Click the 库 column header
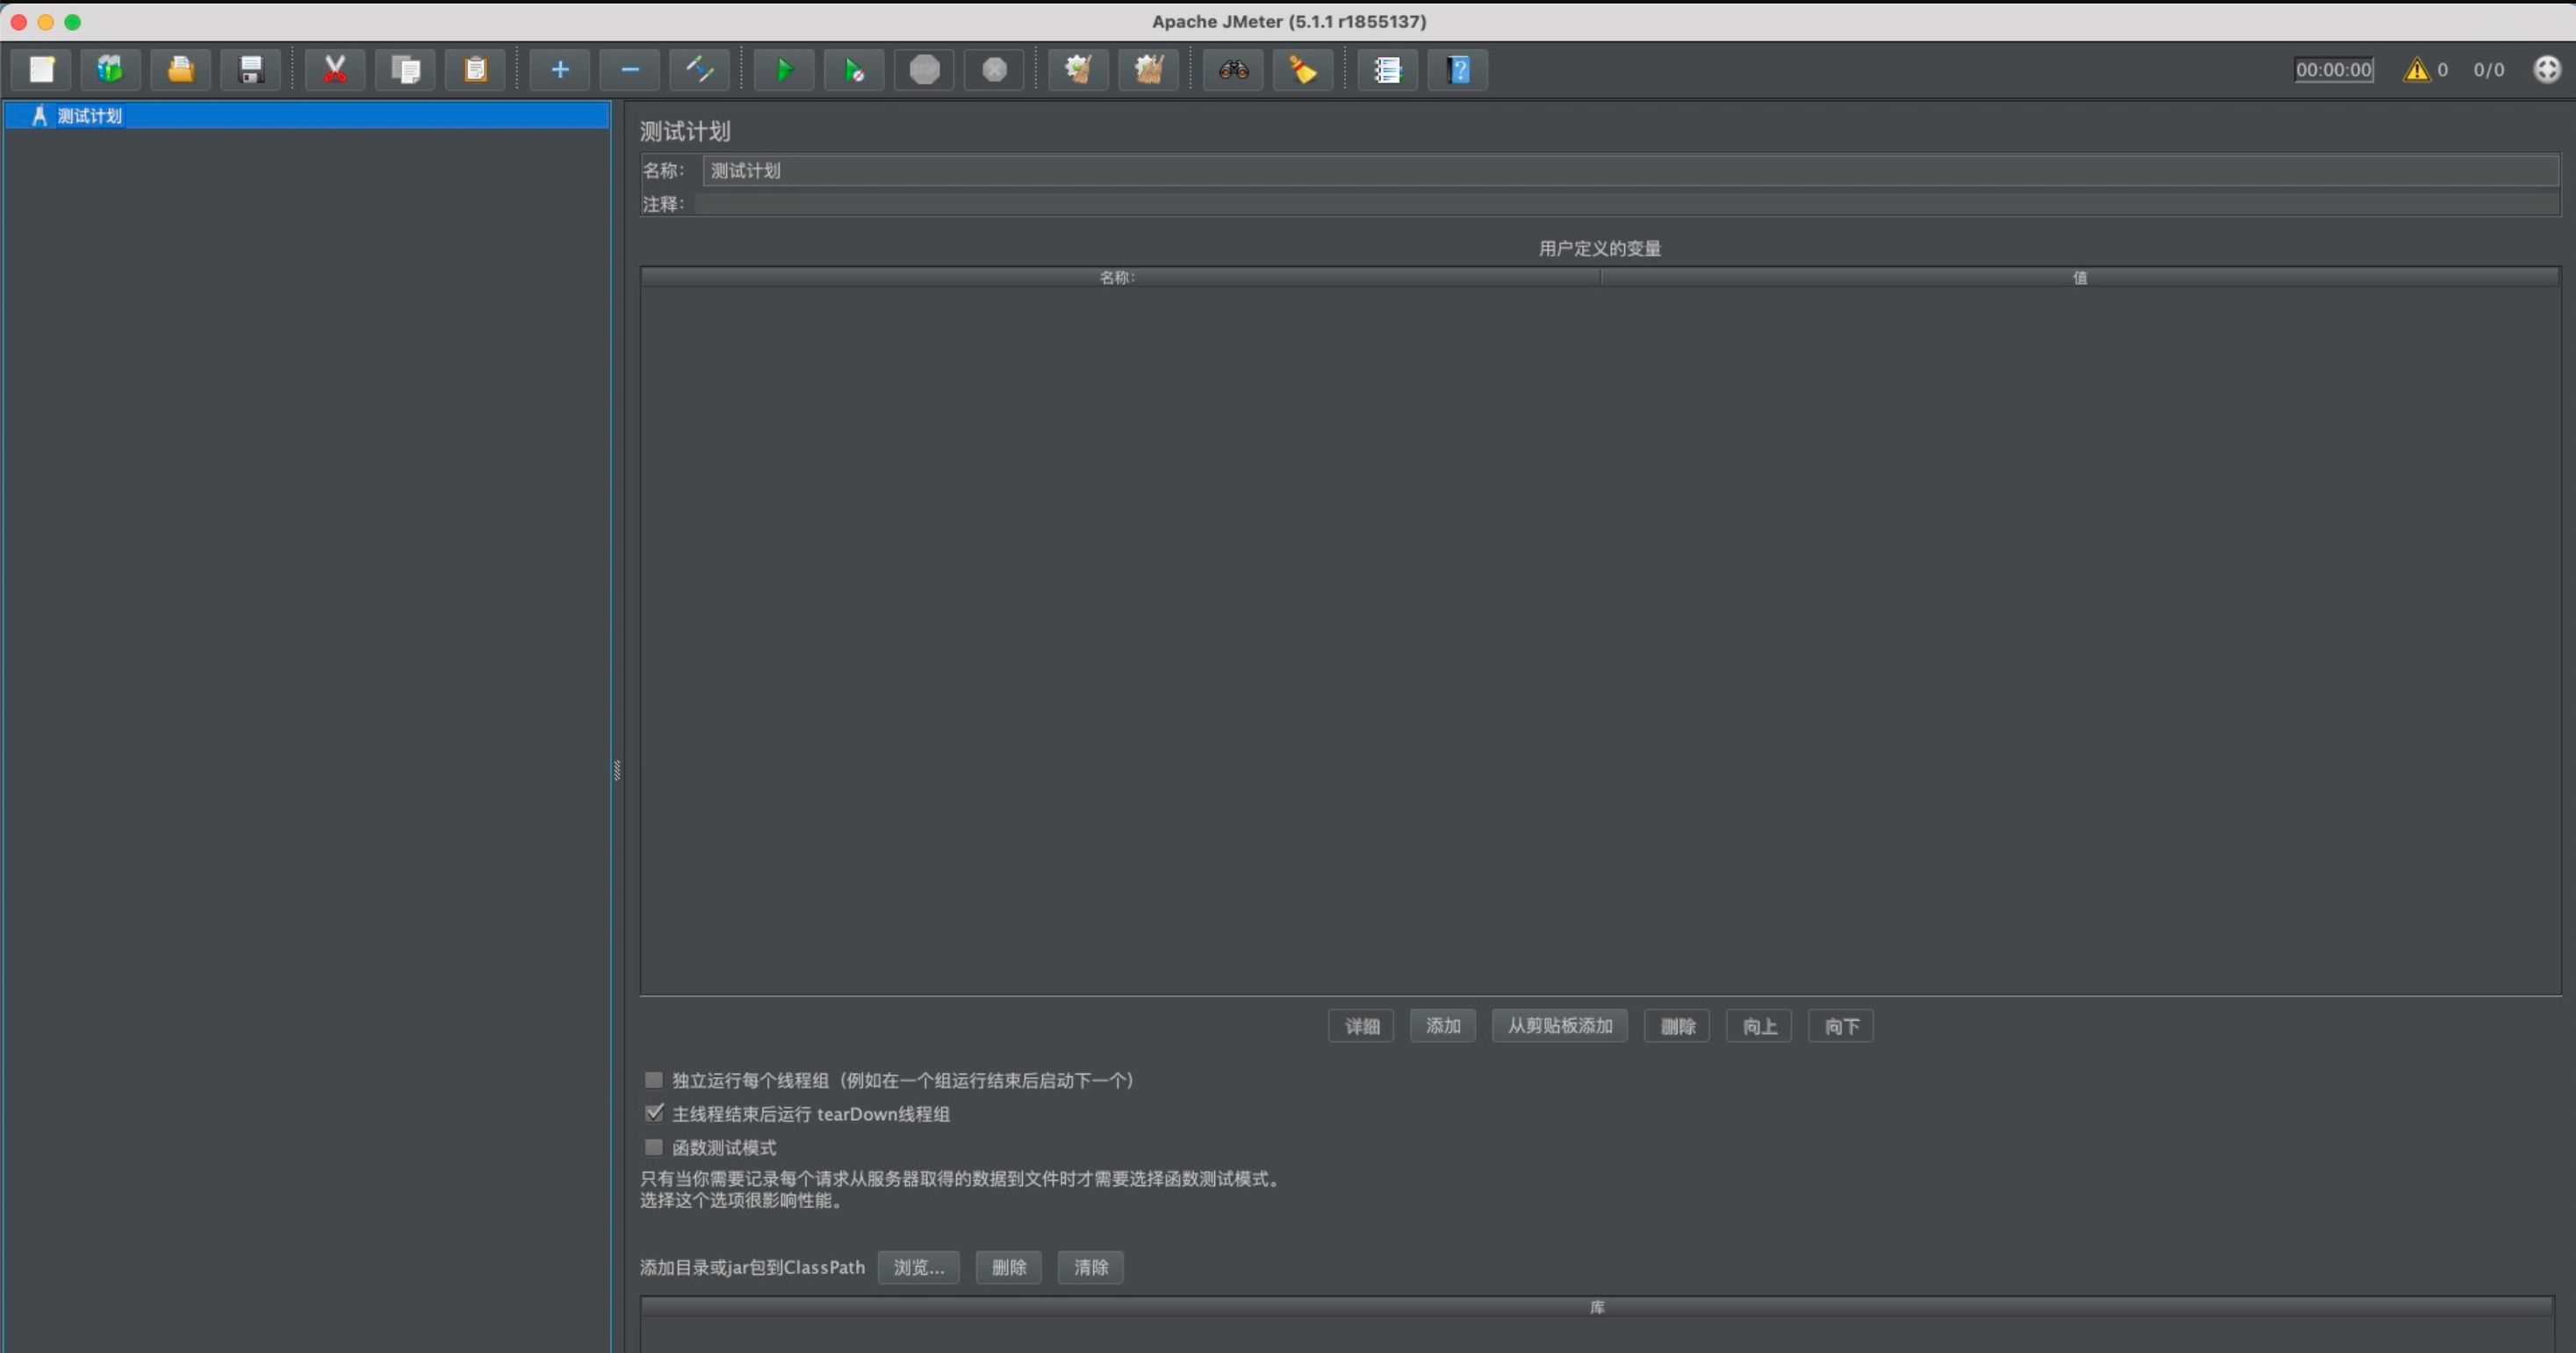Screen dimensions: 2576x1353 pos(1597,1307)
